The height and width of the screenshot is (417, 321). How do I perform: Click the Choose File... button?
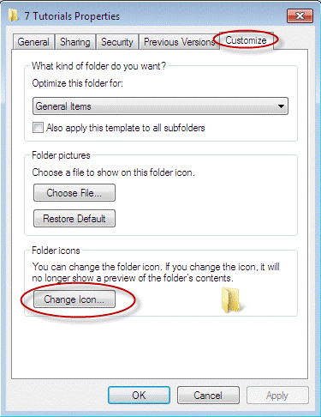pyautogui.click(x=74, y=193)
